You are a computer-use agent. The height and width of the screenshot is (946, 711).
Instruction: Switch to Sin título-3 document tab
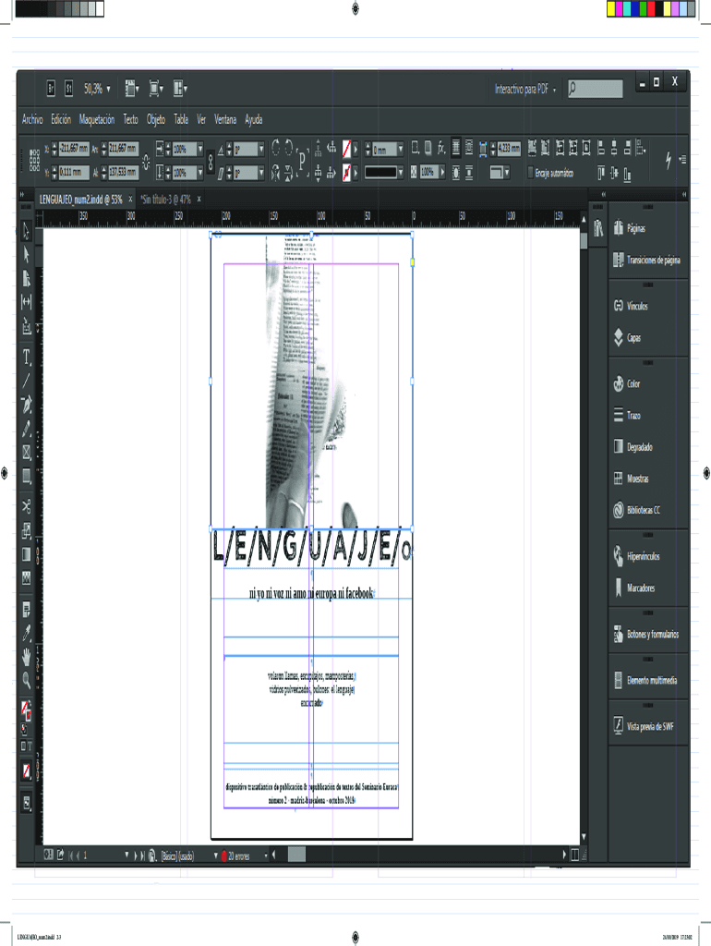(x=166, y=200)
